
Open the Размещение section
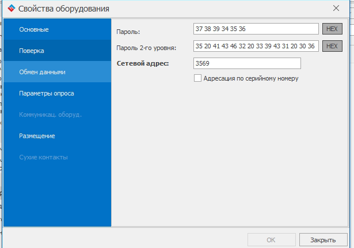[37, 136]
